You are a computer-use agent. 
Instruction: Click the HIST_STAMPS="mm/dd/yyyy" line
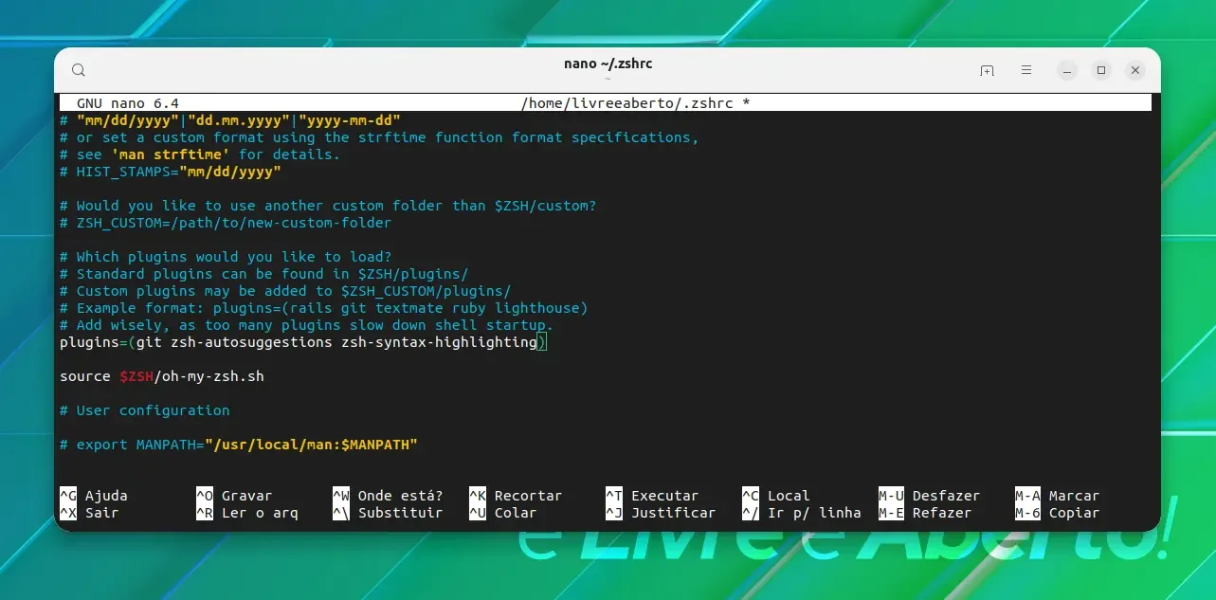click(171, 172)
